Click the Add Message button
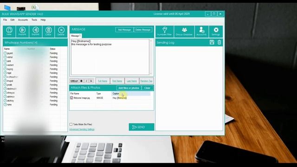Screen dimensions: 297x167 (124, 30)
